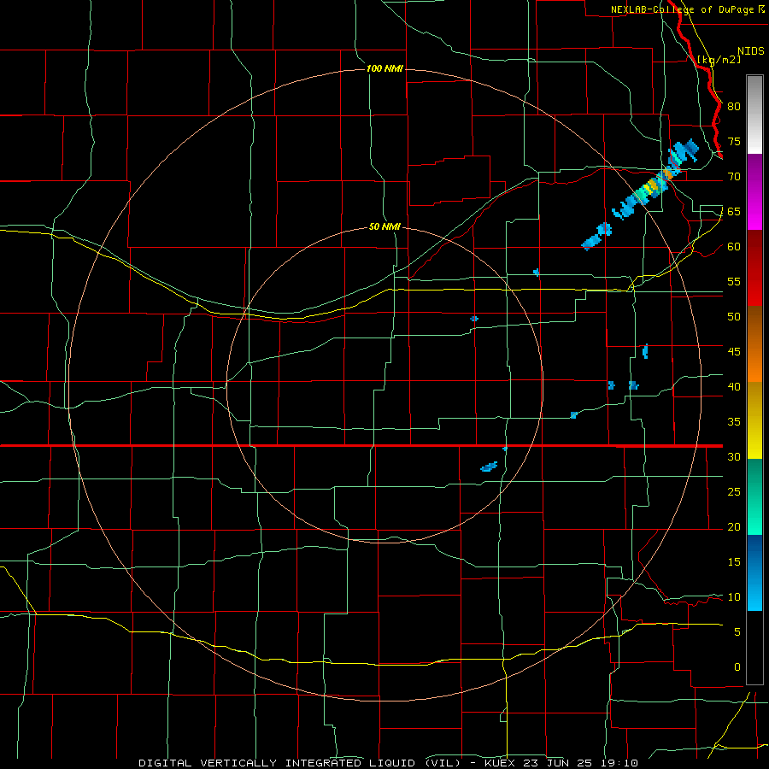The image size is (769, 769).
Task: Click the 70 value on the color scale
Action: pos(734,177)
